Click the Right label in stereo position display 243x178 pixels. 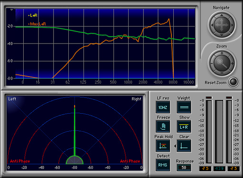click(136, 99)
